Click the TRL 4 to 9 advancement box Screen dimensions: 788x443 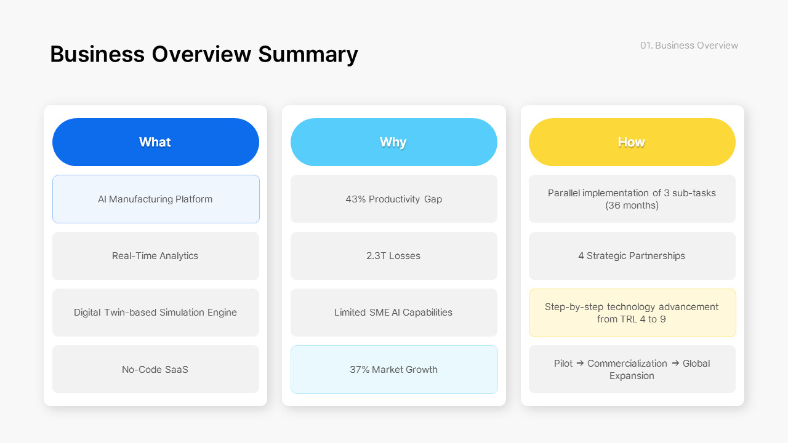[x=632, y=313]
